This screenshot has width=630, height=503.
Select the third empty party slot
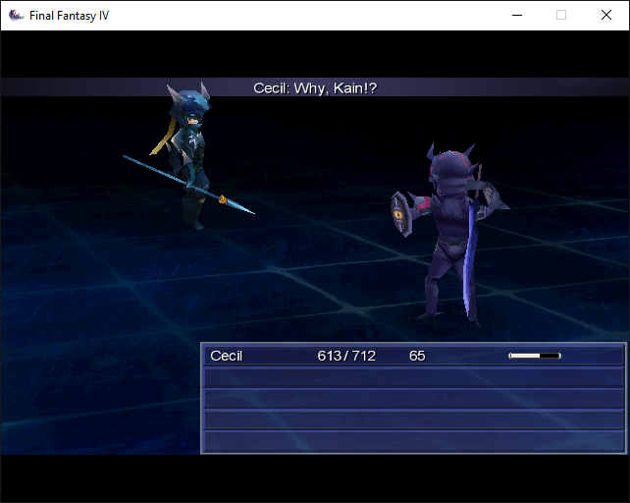(x=413, y=399)
